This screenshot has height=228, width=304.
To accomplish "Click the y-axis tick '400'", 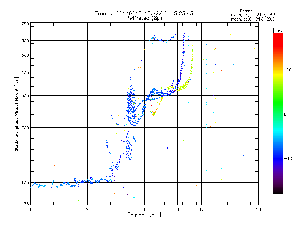I will click(25, 73).
